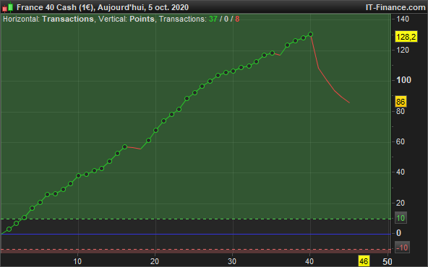
Task: Click the end of the red losing curve
Action: click(x=350, y=102)
